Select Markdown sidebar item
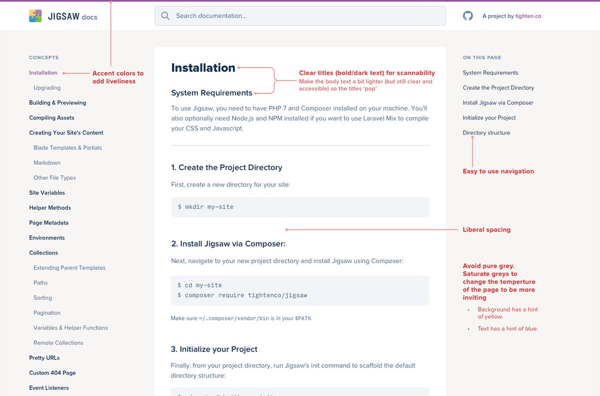This screenshot has height=396, width=600. pos(47,162)
